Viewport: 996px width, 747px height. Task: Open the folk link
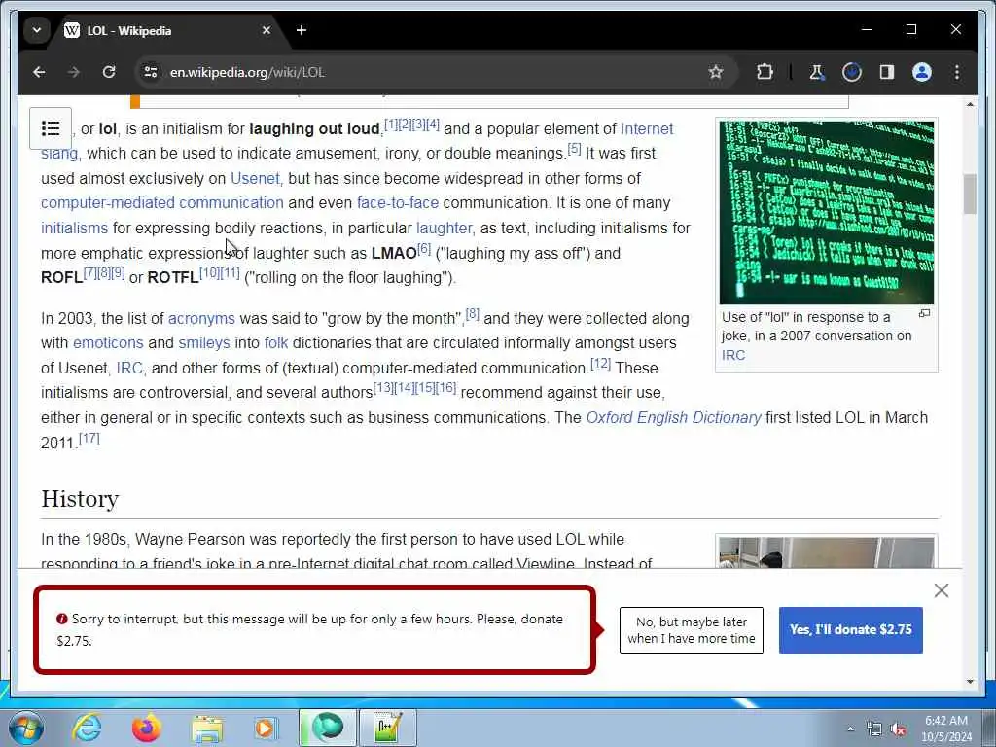(x=275, y=343)
